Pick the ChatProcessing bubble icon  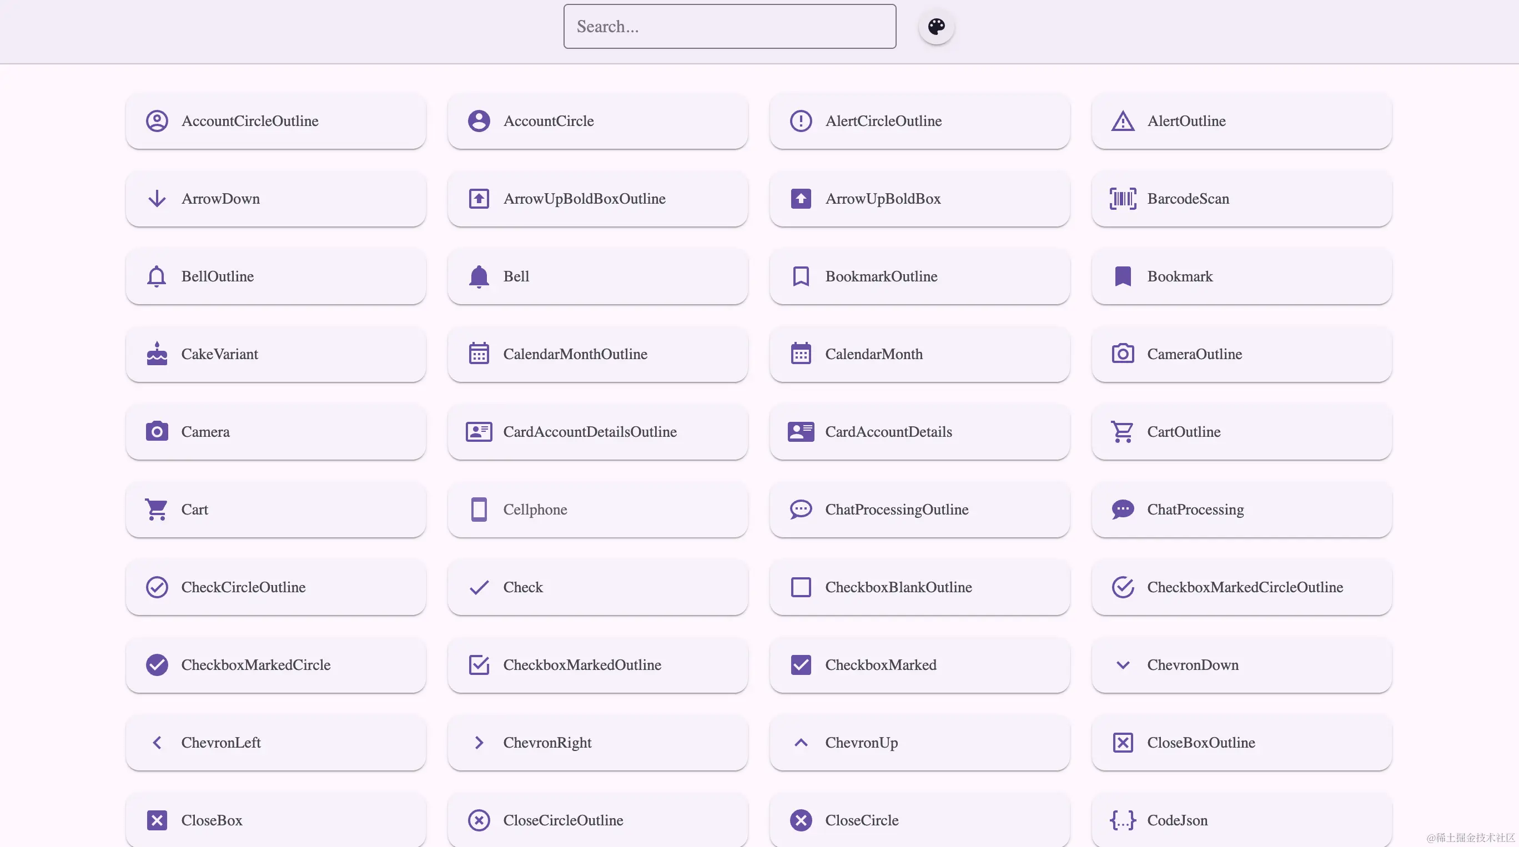click(1122, 510)
